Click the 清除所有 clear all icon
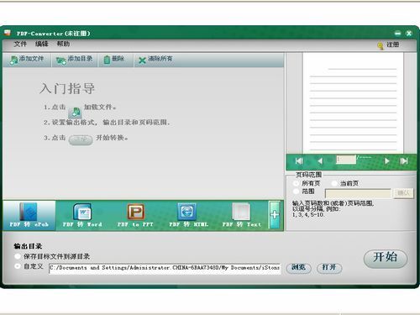The image size is (420, 315). pyautogui.click(x=142, y=60)
